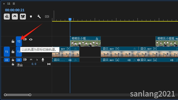Select first 四口 audio clip on A1
This screenshot has width=178, height=100.
click(x=66, y=60)
